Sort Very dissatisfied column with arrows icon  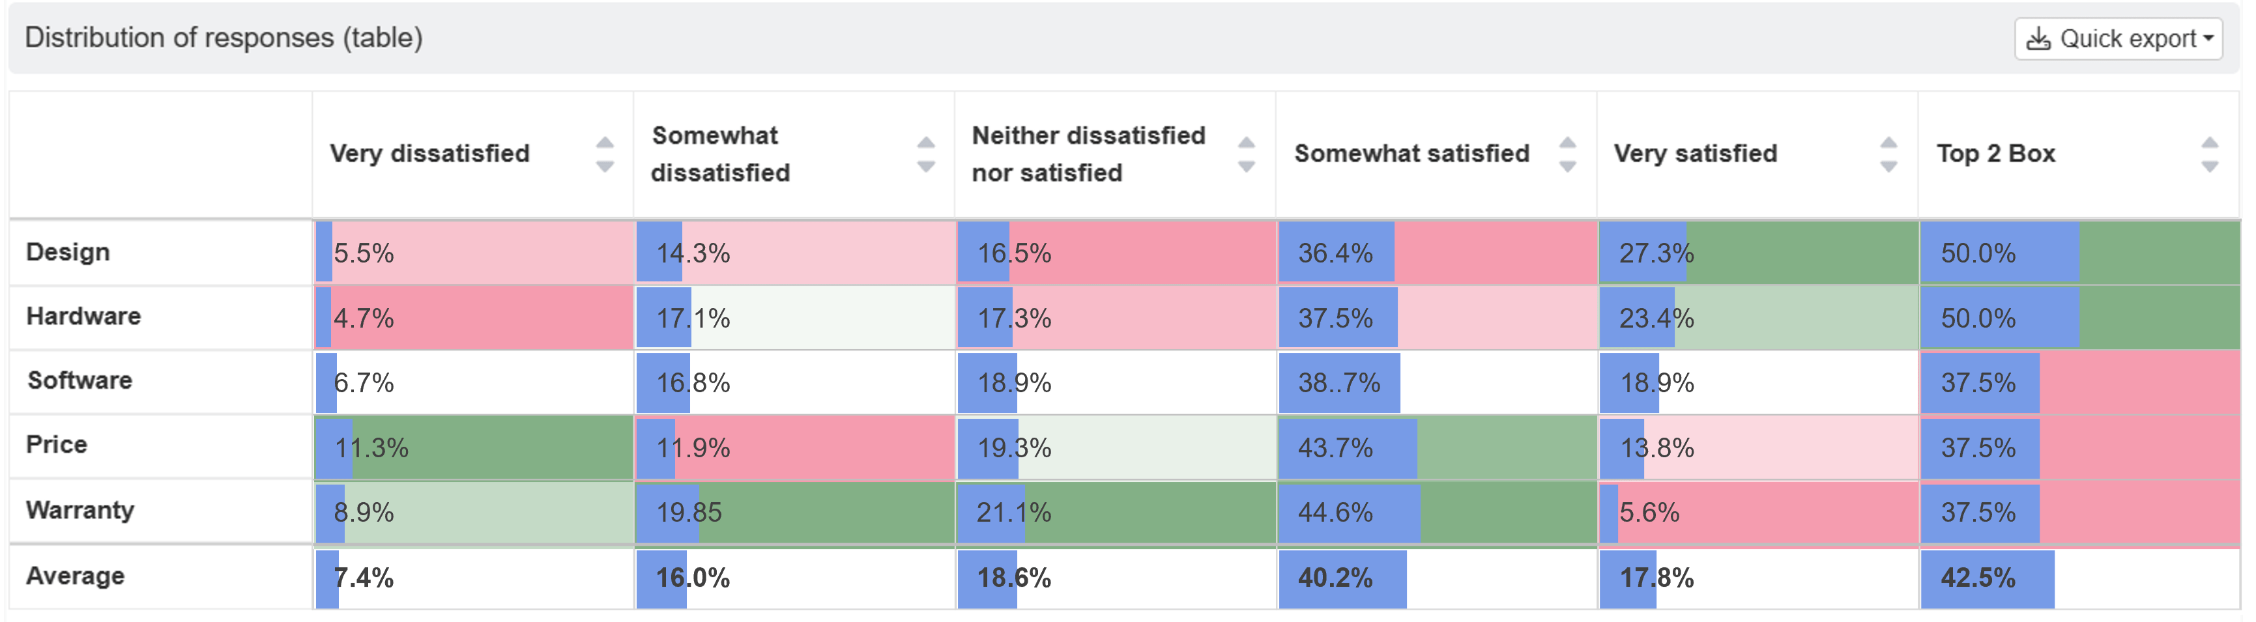pyautogui.click(x=604, y=154)
